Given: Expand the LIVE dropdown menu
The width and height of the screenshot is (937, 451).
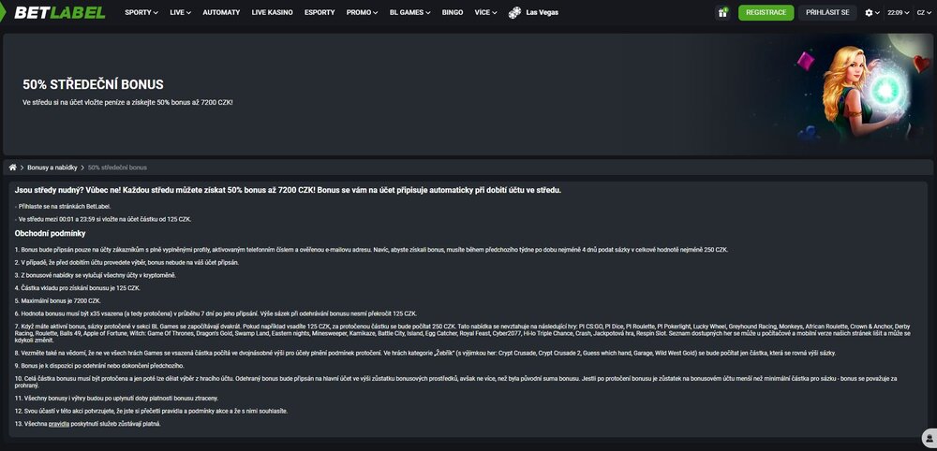Looking at the screenshot, I should 181,12.
